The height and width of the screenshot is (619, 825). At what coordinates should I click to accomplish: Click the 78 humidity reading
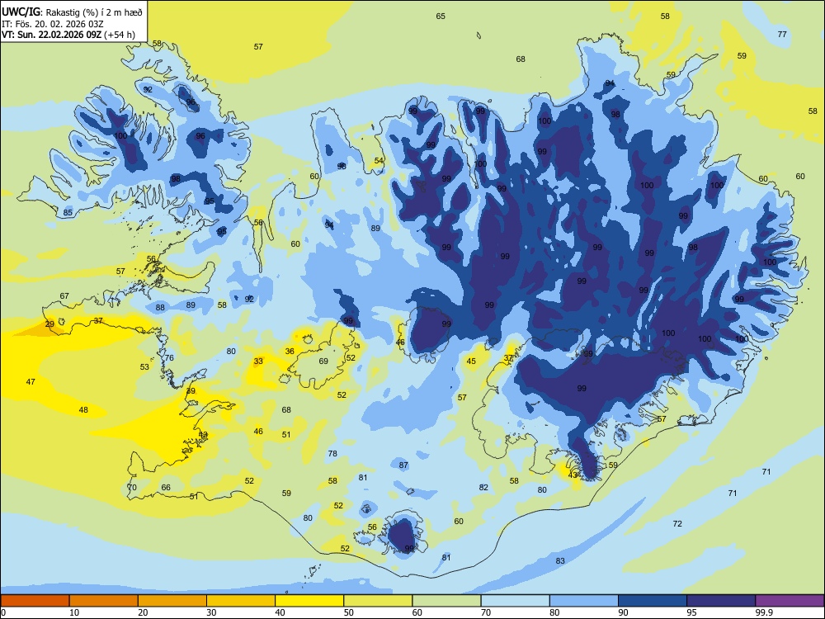[x=332, y=454]
